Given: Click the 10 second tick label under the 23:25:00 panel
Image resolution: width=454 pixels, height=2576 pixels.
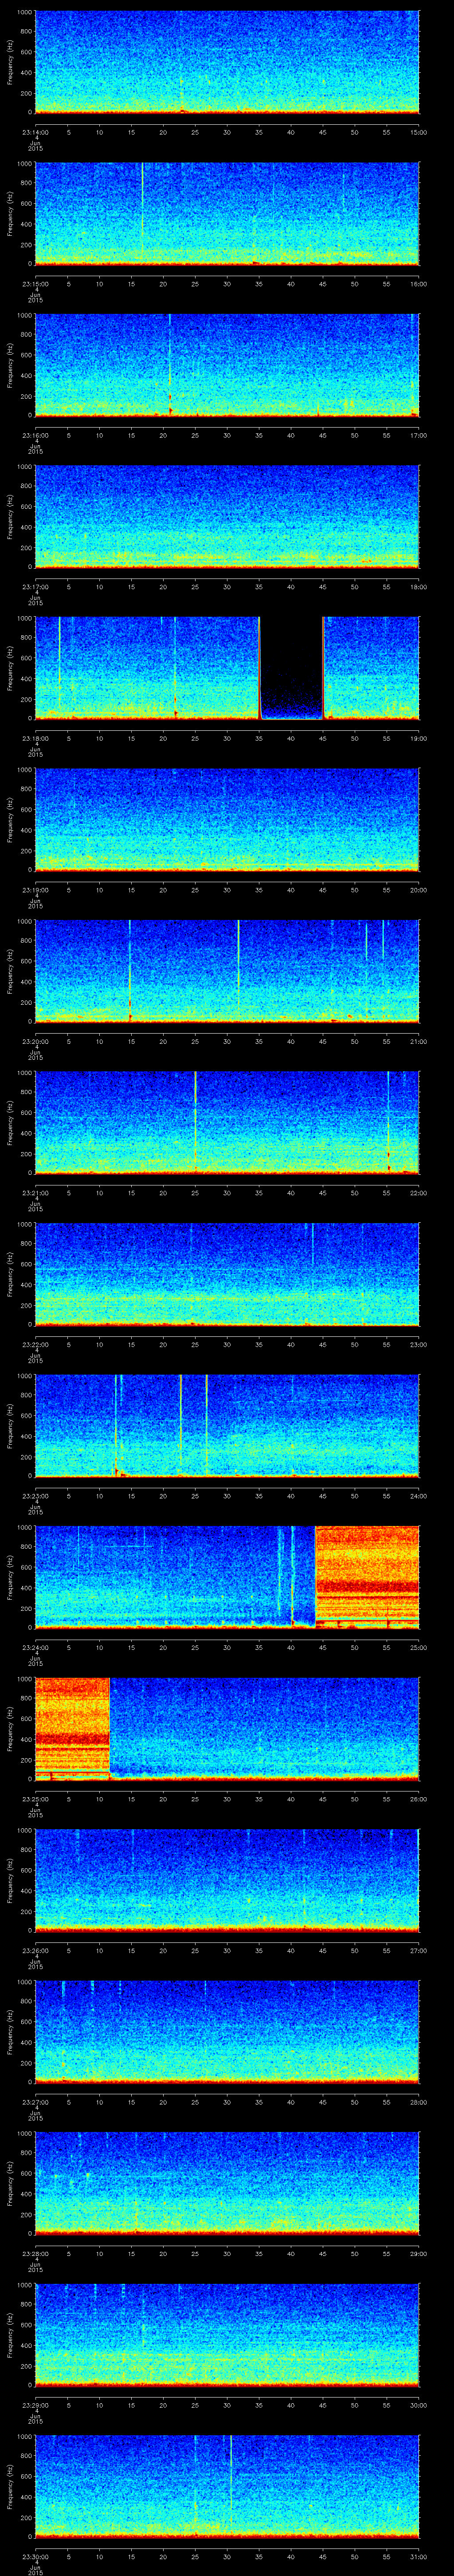Looking at the screenshot, I should (x=99, y=1799).
